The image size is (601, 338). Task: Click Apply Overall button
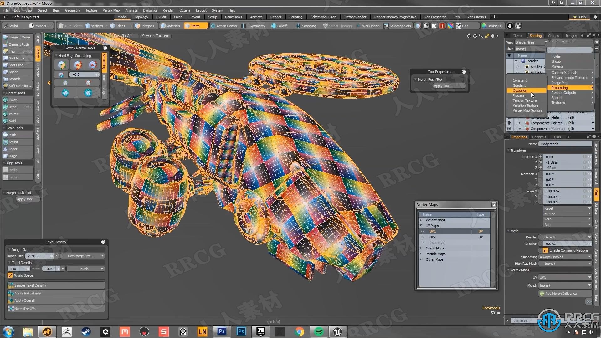(x=56, y=300)
